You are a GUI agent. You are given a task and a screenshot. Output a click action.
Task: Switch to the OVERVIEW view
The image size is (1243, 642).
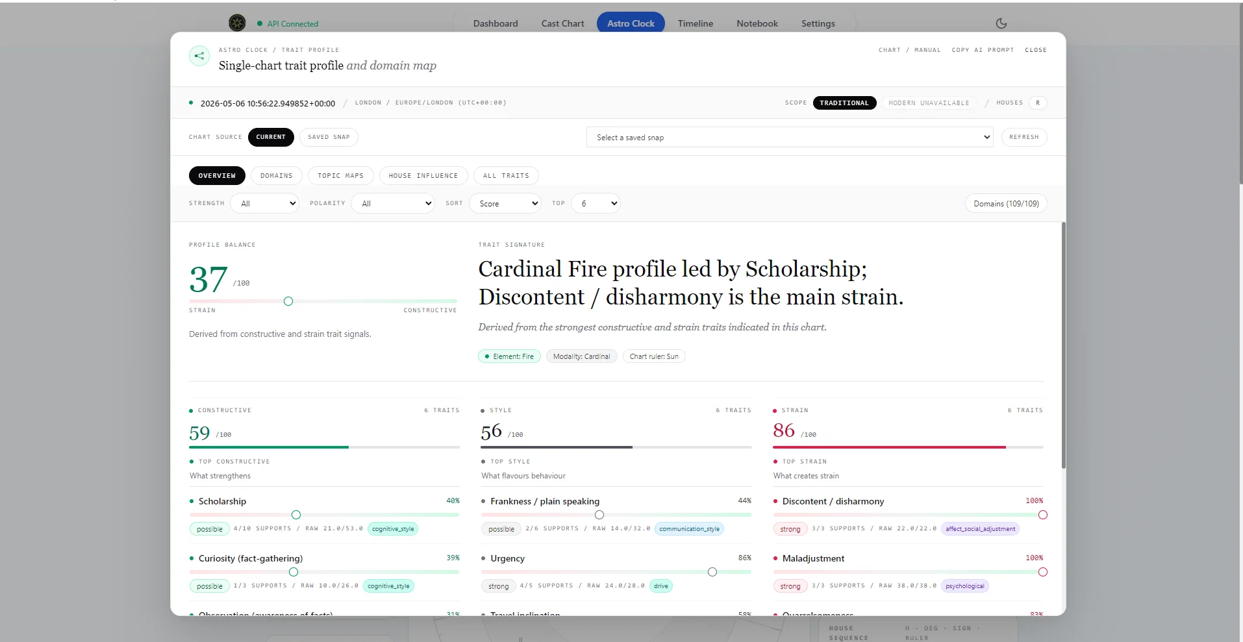tap(217, 175)
